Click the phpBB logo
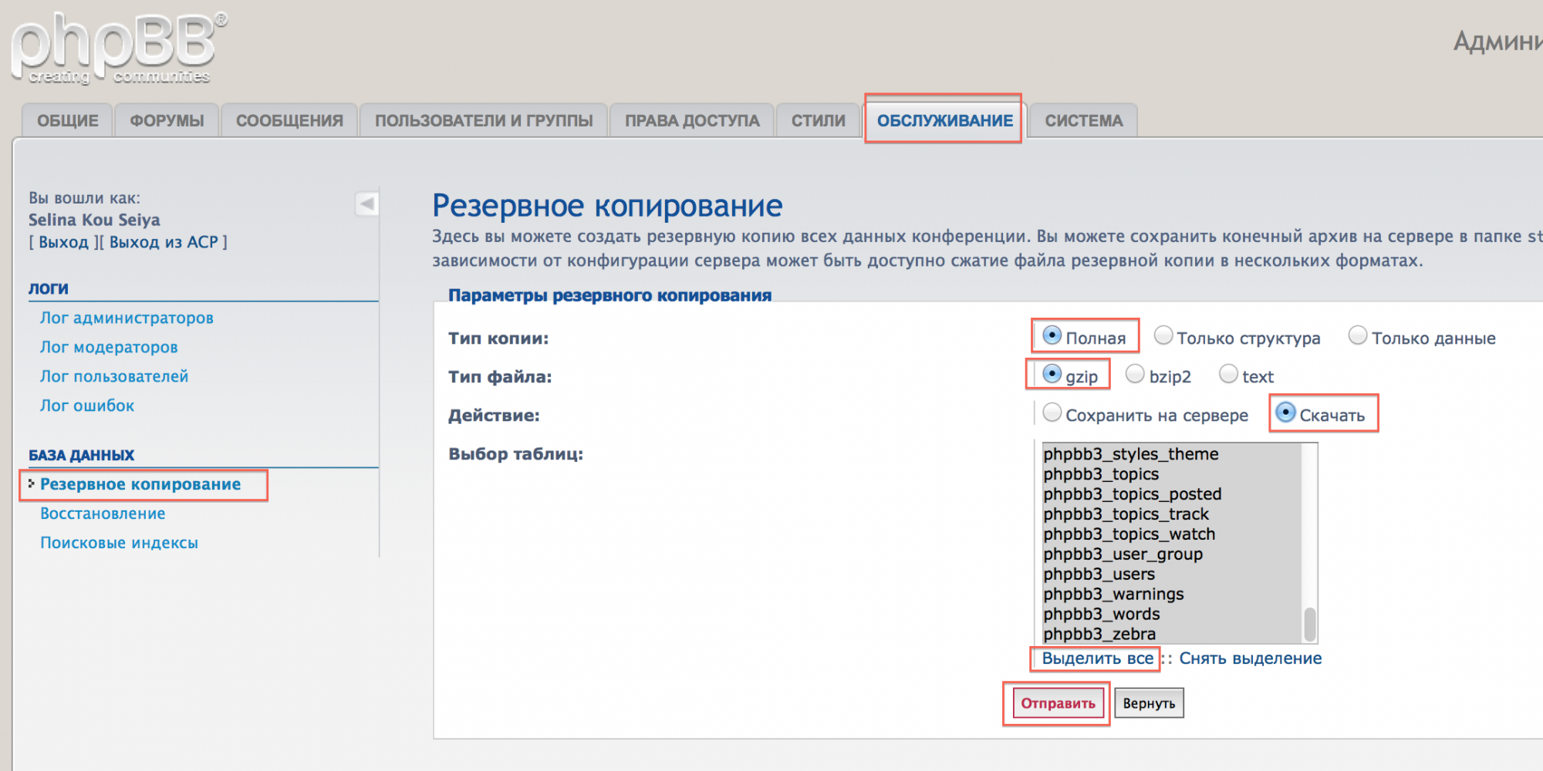The width and height of the screenshot is (1543, 771). 117,48
